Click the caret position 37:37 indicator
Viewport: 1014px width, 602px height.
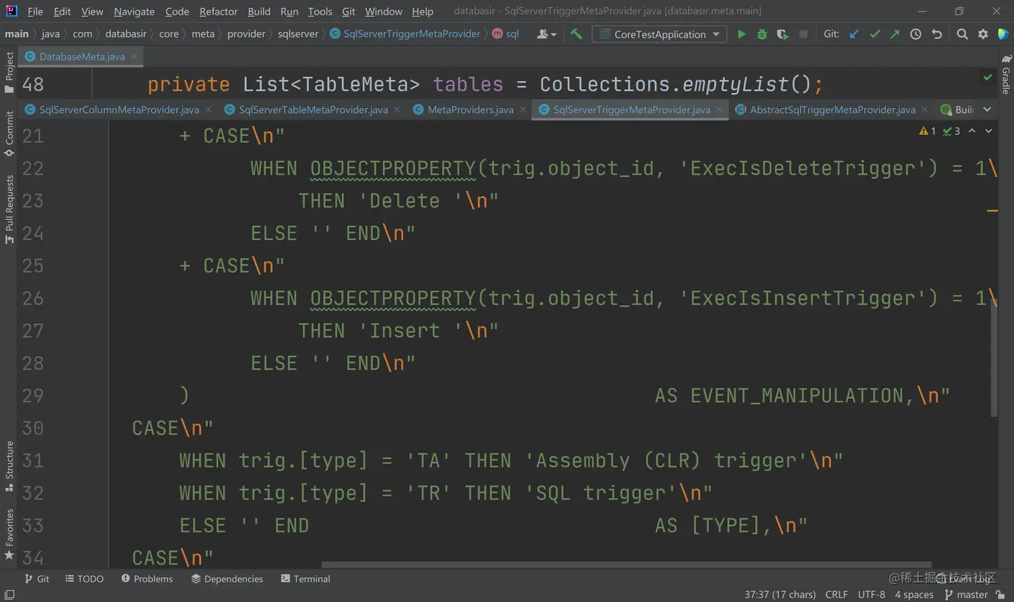[x=780, y=595]
